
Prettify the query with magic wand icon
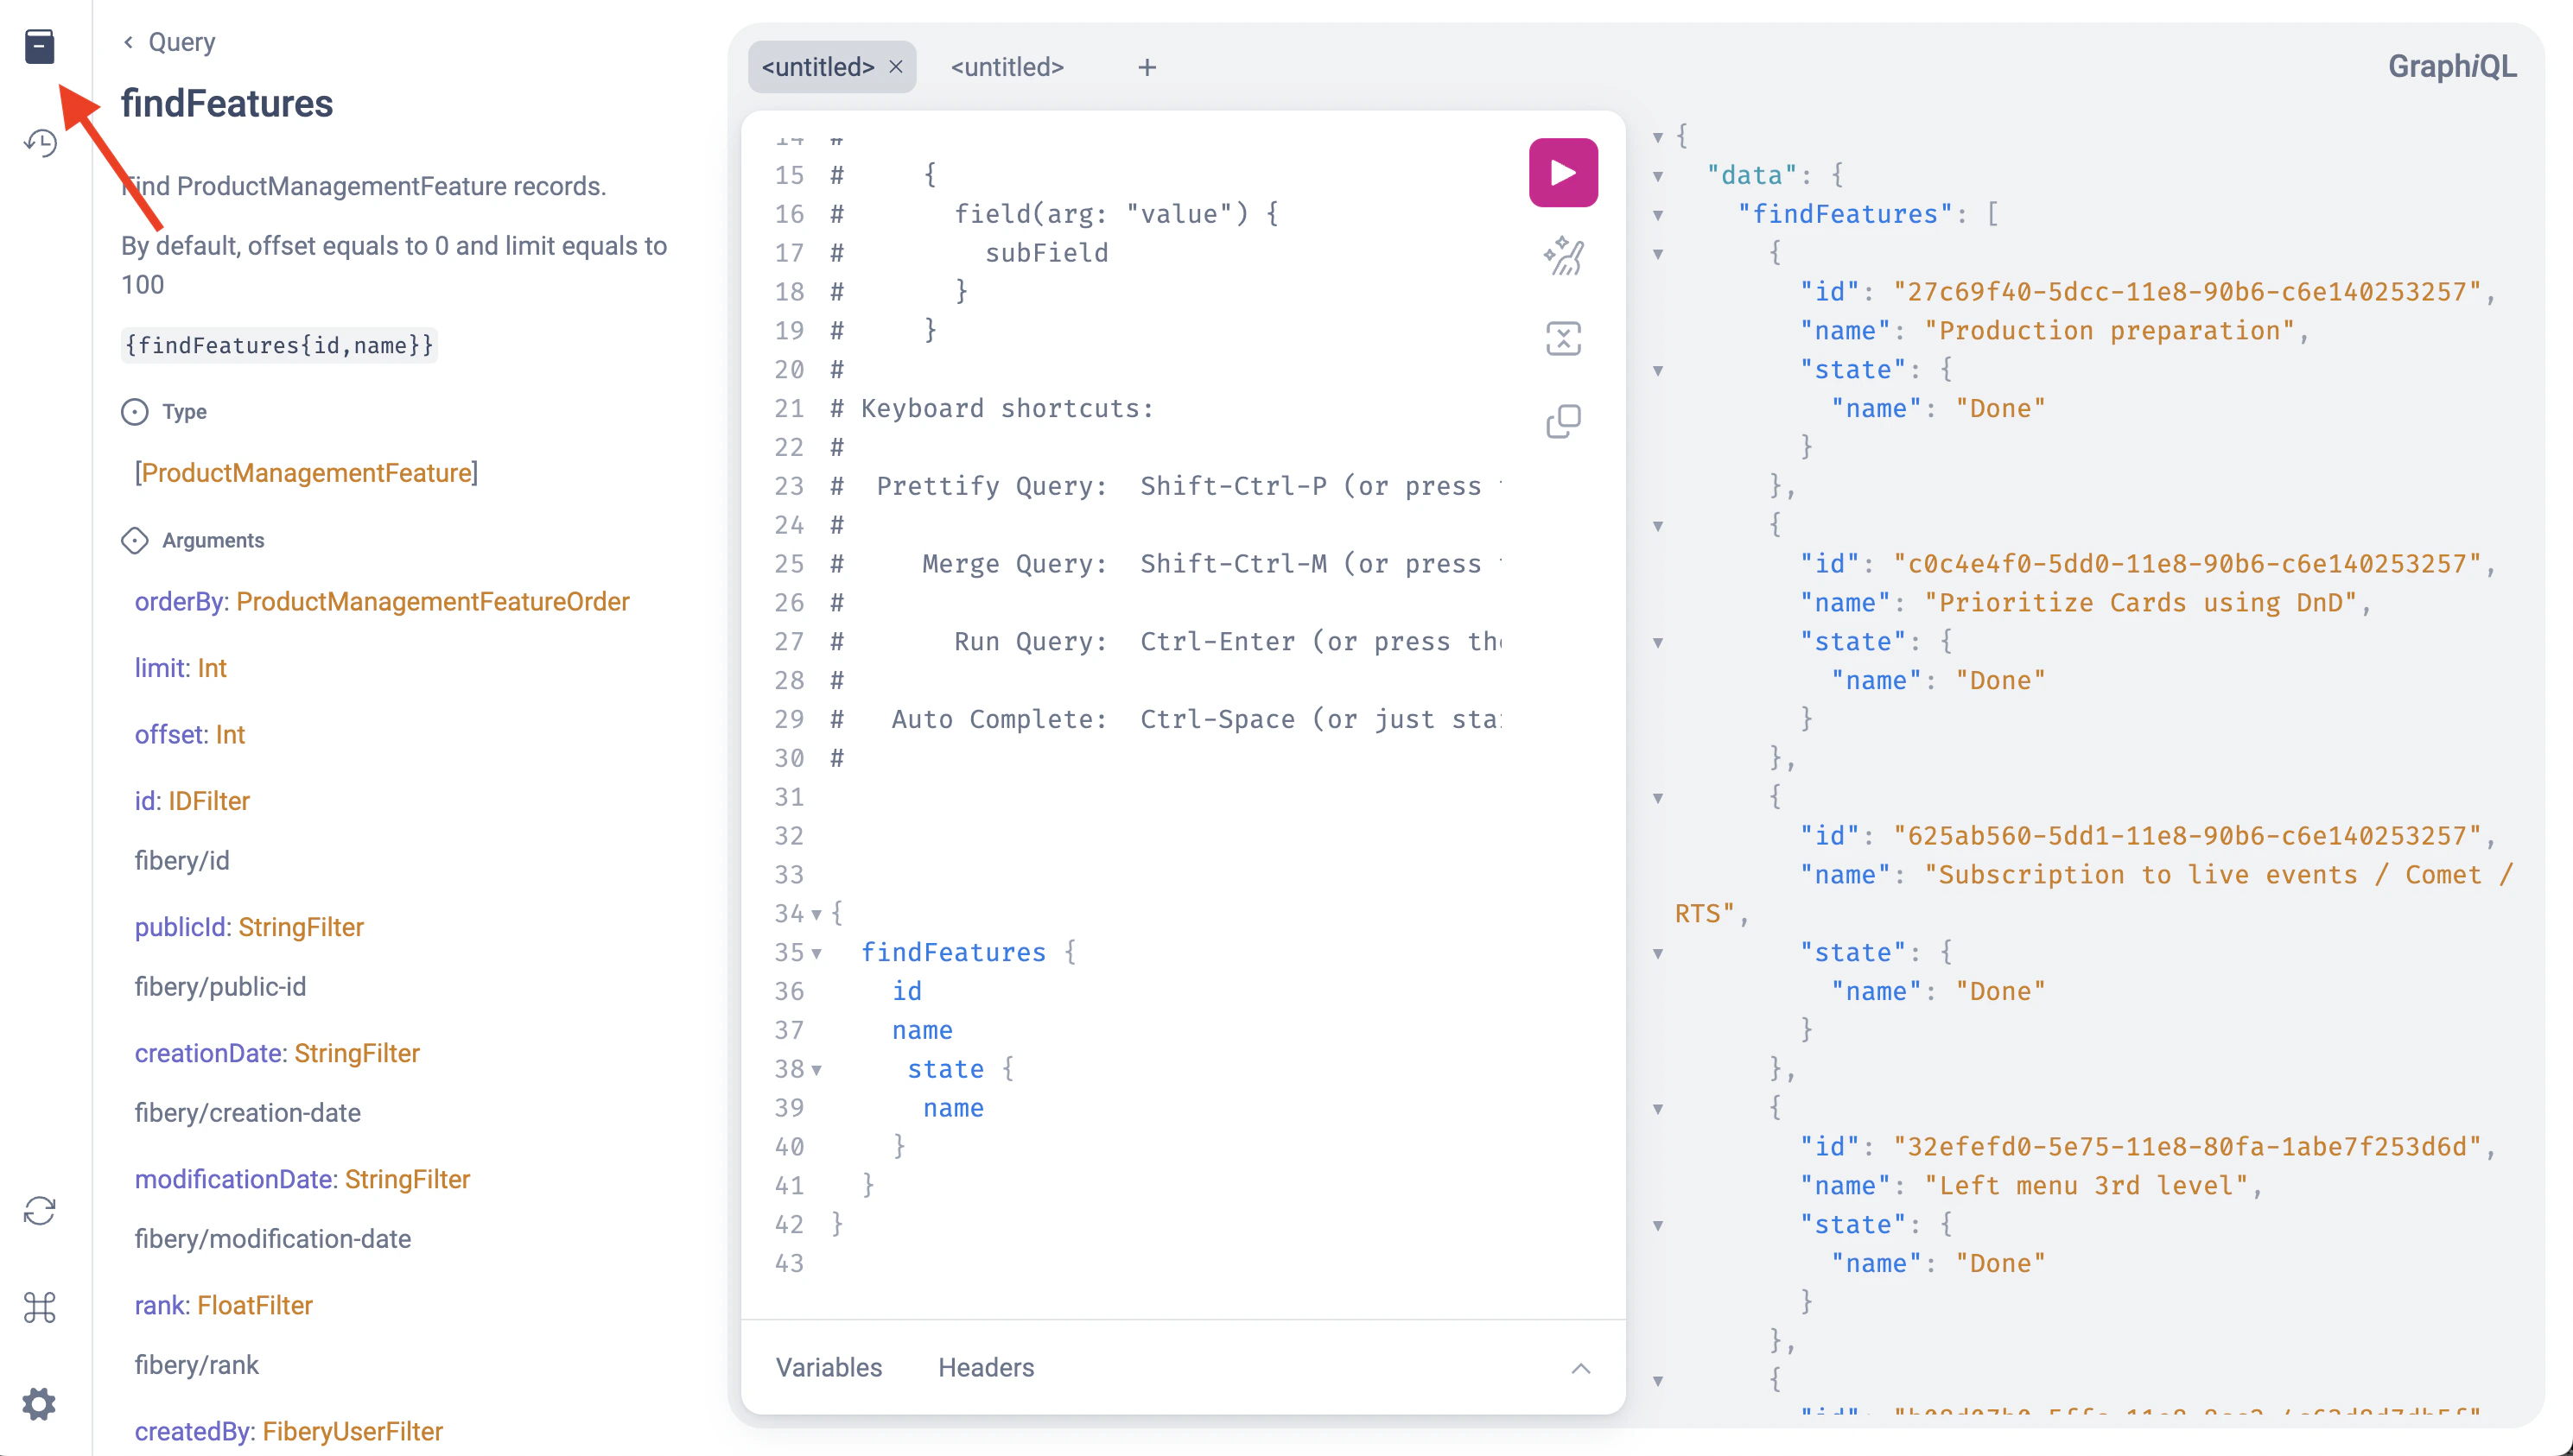click(x=1563, y=256)
